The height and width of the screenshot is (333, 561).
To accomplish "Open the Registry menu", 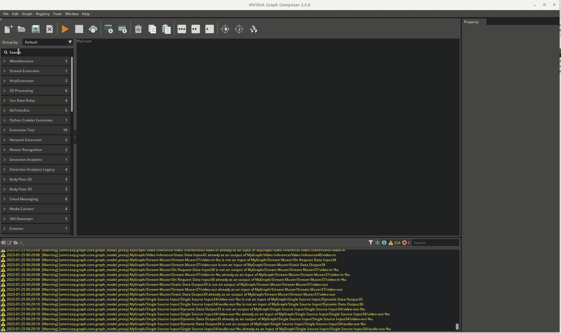I will pyautogui.click(x=42, y=14).
